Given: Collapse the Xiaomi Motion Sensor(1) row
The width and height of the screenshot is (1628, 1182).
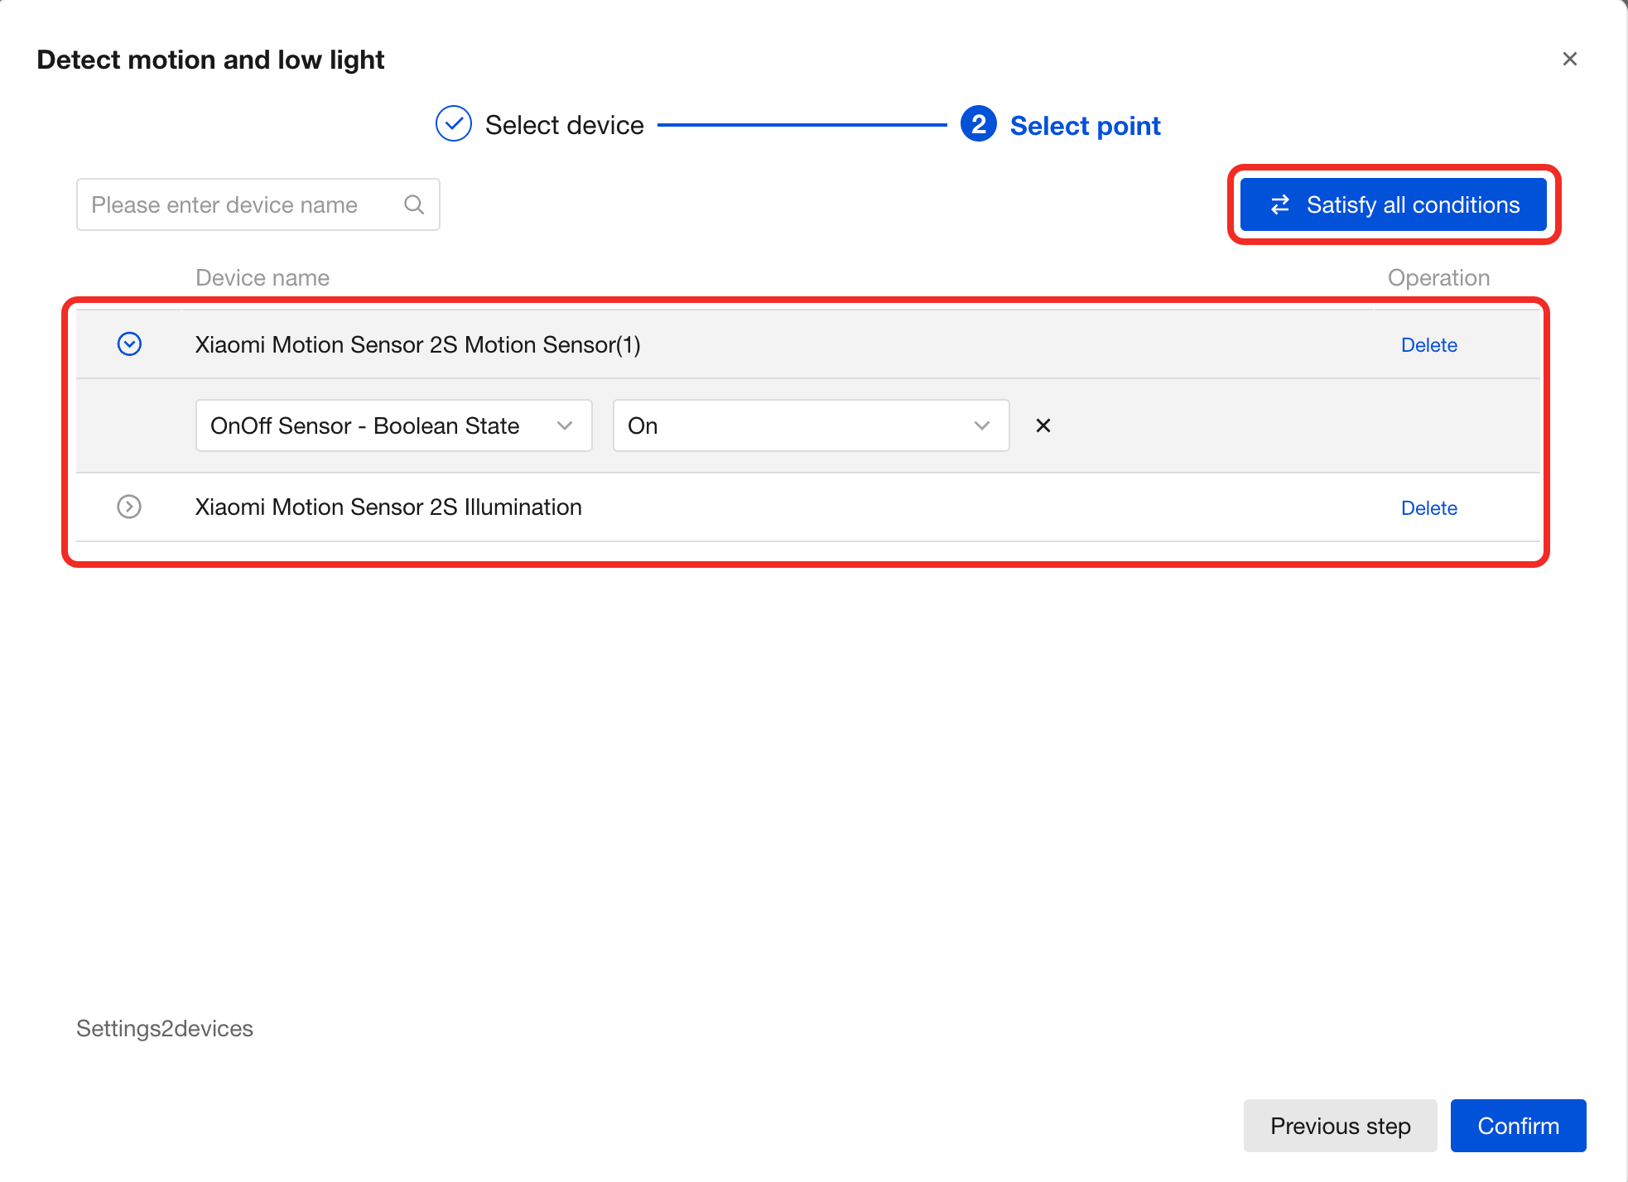Looking at the screenshot, I should pyautogui.click(x=129, y=344).
